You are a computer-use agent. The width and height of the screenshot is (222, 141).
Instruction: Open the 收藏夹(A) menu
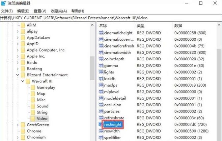click(x=59, y=11)
